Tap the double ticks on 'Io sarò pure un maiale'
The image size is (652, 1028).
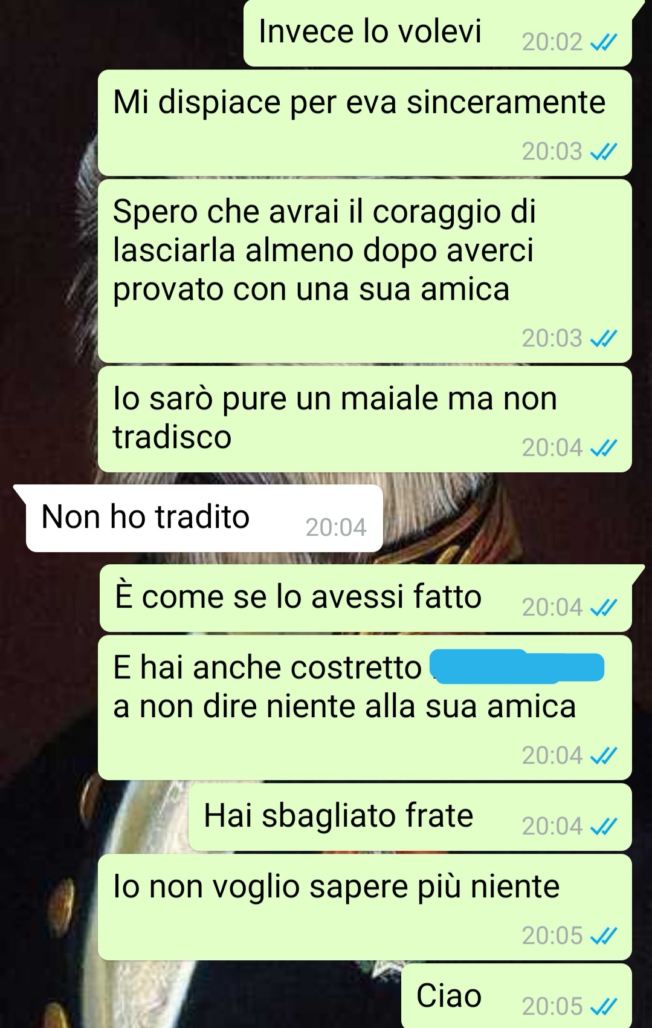(603, 448)
